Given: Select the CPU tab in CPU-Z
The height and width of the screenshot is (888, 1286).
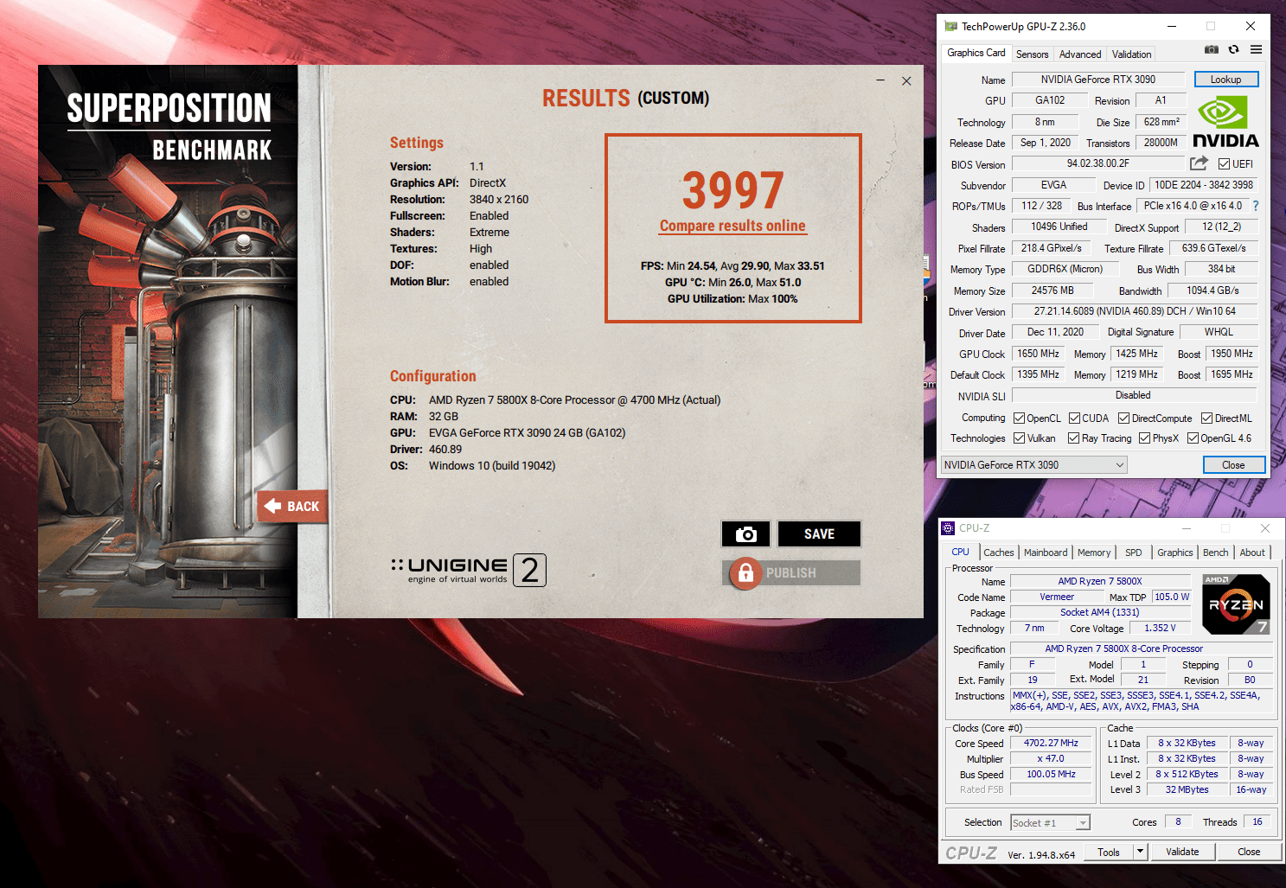Looking at the screenshot, I should pos(960,552).
